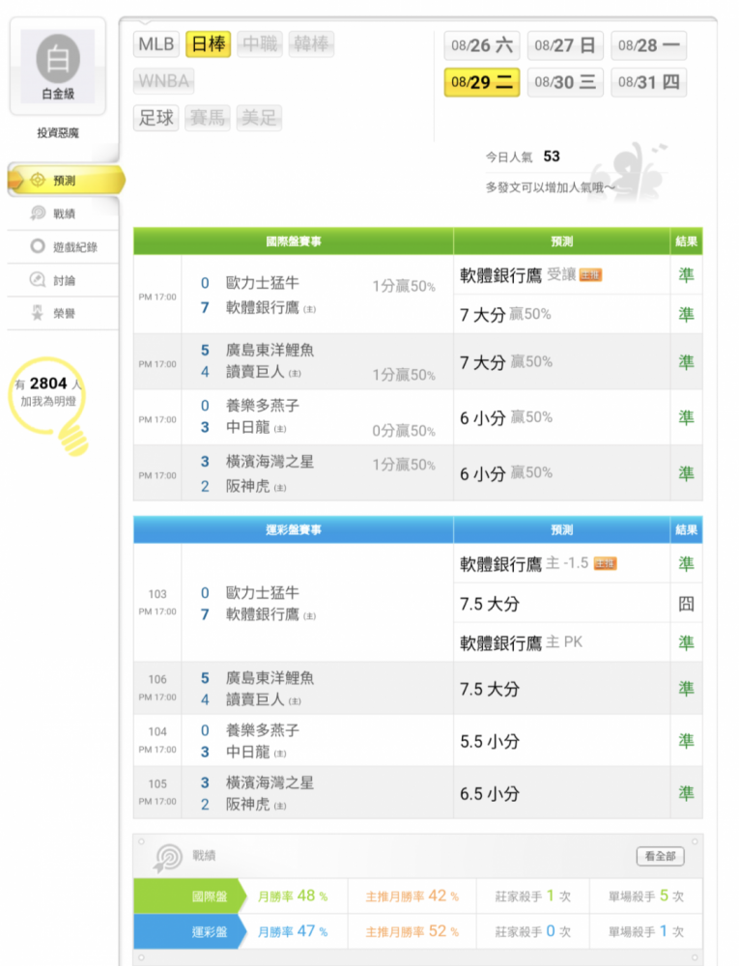Open the 預測 target icon in sidebar
739x966 pixels.
click(38, 180)
